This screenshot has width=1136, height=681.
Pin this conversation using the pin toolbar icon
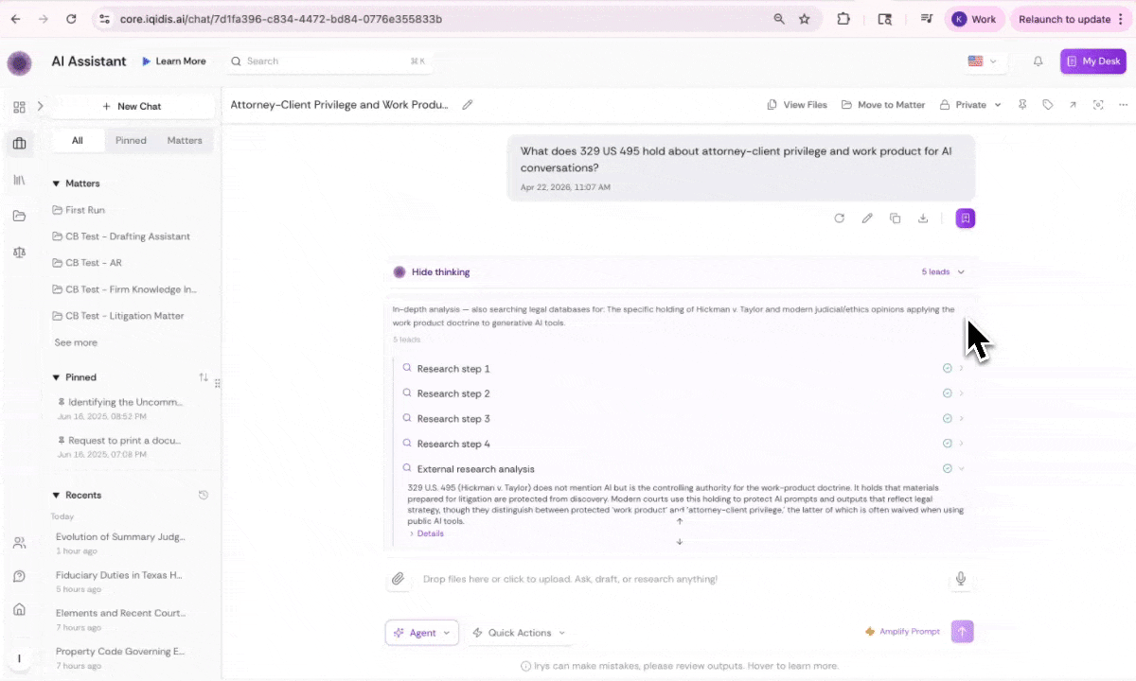[1021, 104]
